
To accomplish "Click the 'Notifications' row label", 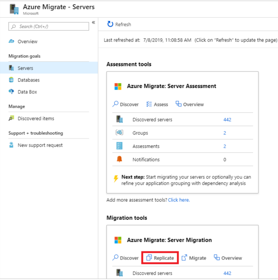I will [146, 160].
